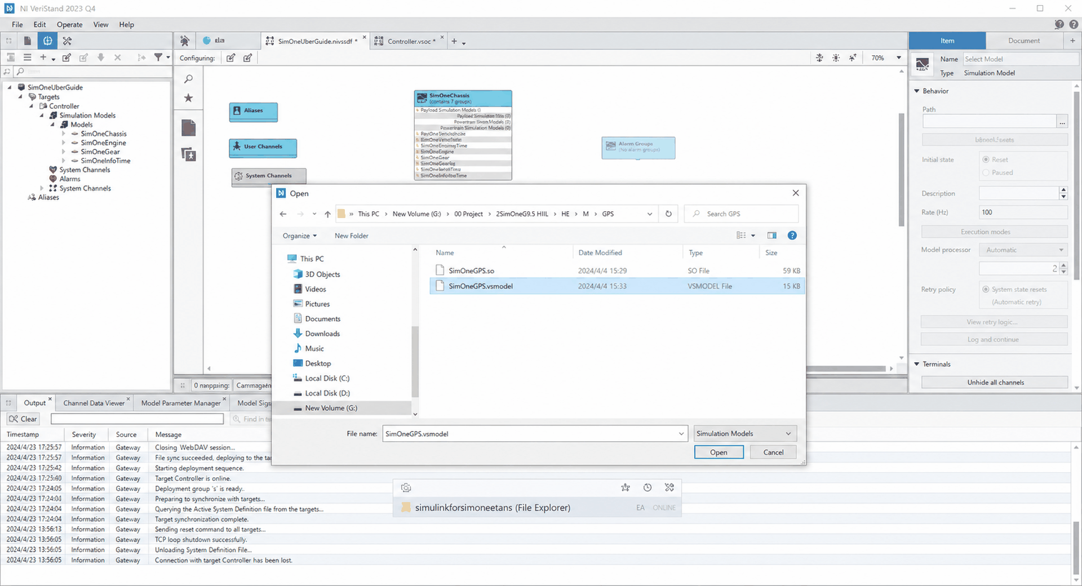Image resolution: width=1082 pixels, height=586 pixels.
Task: Click the Unhide all channels button
Action: (x=995, y=382)
